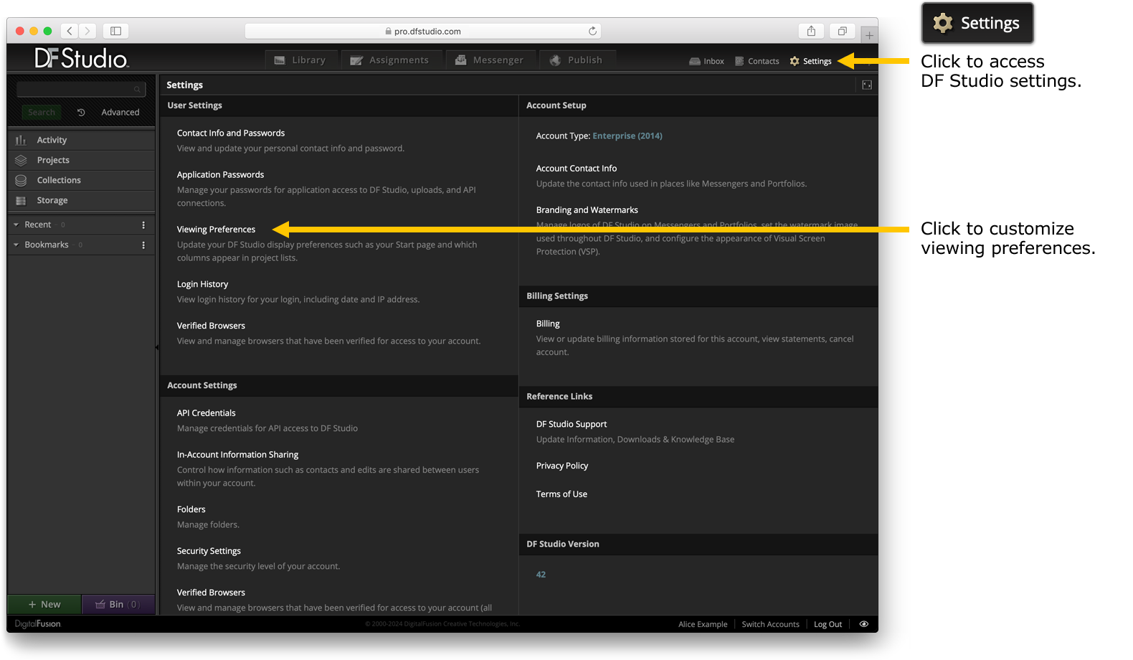1133x660 pixels.
Task: Collapse the Recent section
Action: point(16,225)
